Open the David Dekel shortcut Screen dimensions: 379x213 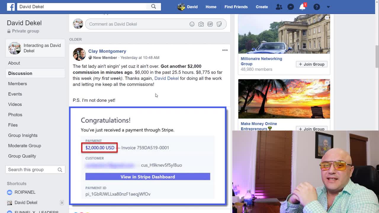pyautogui.click(x=26, y=203)
